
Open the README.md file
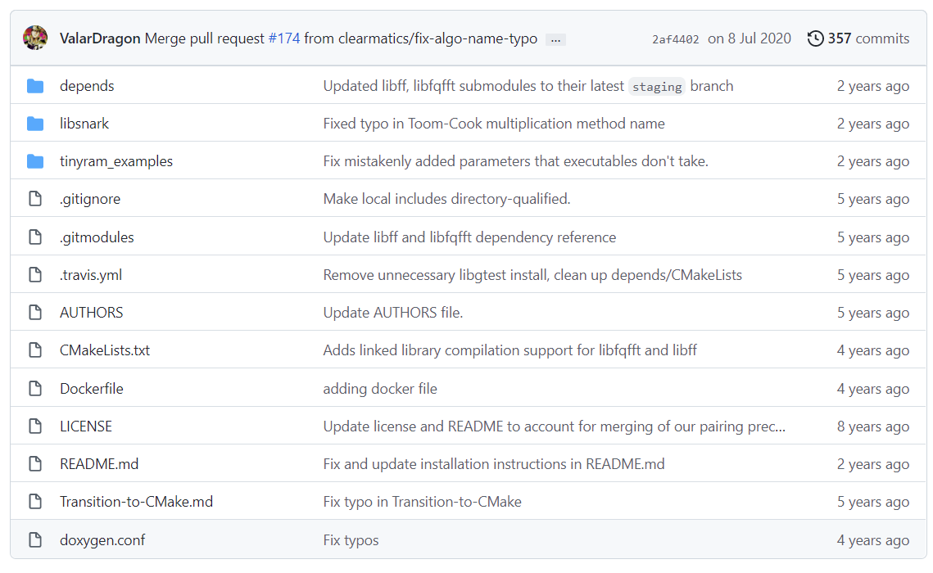(99, 463)
